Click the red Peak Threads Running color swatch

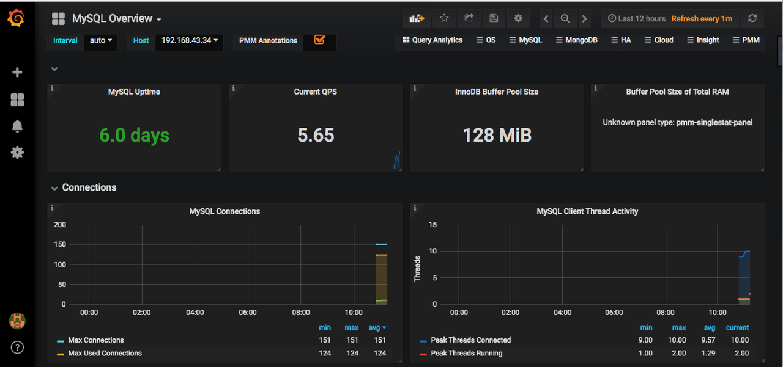(423, 354)
